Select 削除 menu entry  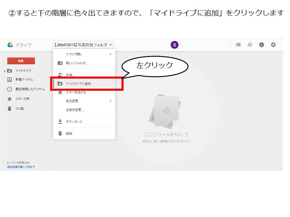84,134
